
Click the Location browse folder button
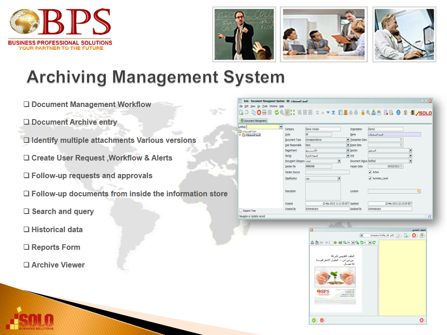pos(419,191)
